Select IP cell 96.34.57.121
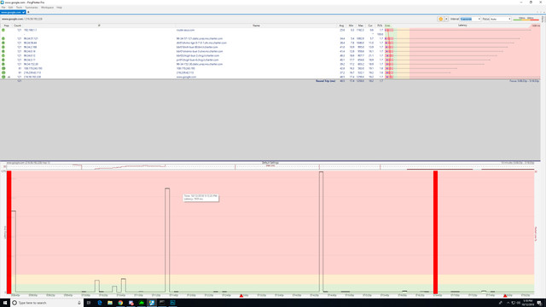Screen dimensions: 546x307 coord(31,38)
